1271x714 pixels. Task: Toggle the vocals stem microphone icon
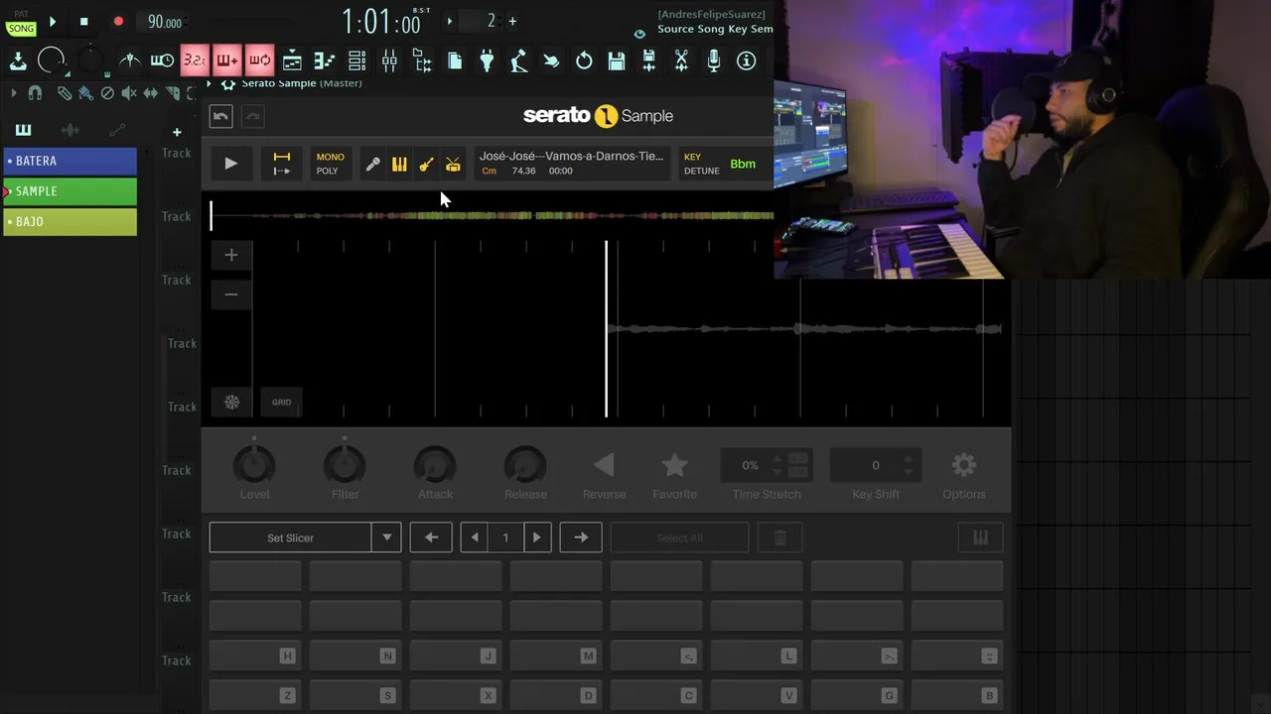(x=372, y=165)
